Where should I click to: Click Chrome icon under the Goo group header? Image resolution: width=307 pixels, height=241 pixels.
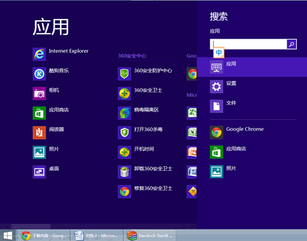click(192, 74)
